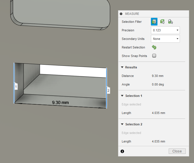Choose the body selection filter icon
The width and height of the screenshot is (194, 163).
point(162,22)
